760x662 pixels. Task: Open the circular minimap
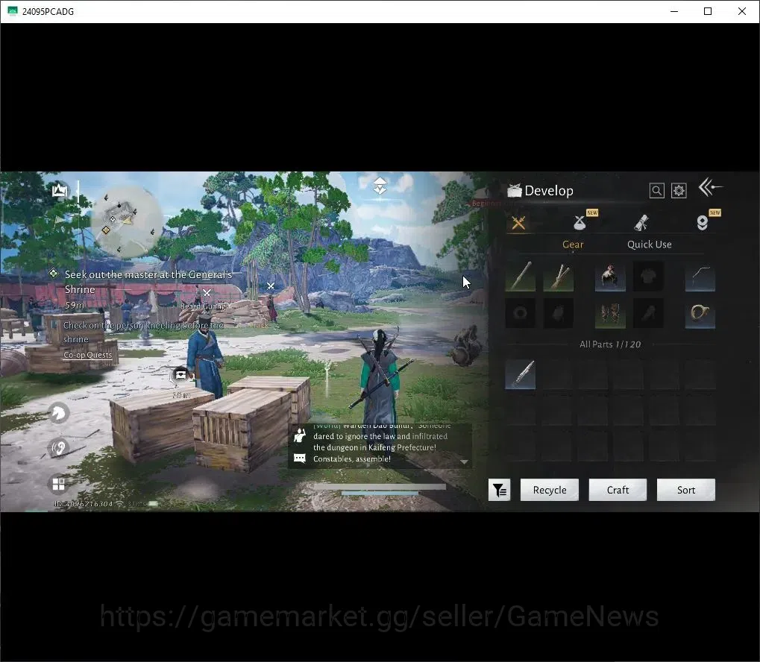click(x=125, y=222)
